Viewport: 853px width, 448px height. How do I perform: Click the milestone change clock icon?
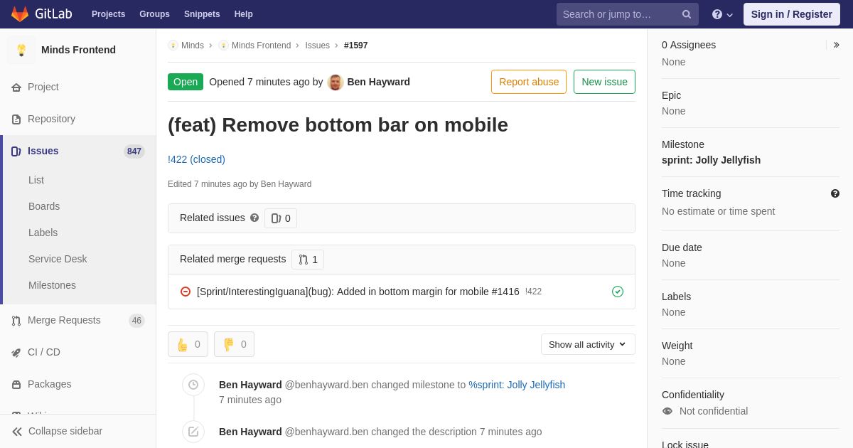point(193,385)
